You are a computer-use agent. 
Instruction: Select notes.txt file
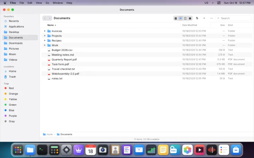(146, 78)
